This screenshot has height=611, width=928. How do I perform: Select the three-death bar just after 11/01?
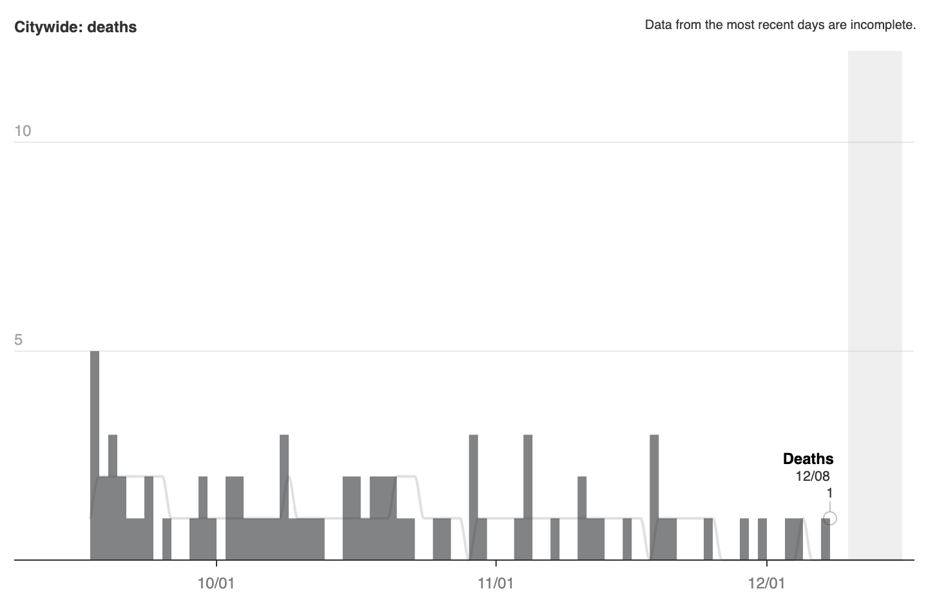[528, 496]
